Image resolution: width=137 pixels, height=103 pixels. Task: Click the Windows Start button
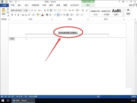(3, 101)
